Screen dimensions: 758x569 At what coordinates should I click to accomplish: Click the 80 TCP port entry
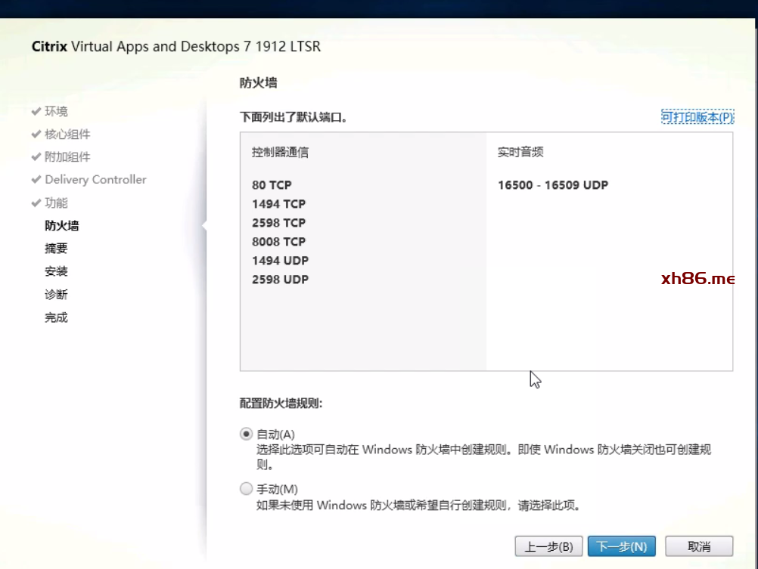pos(272,185)
